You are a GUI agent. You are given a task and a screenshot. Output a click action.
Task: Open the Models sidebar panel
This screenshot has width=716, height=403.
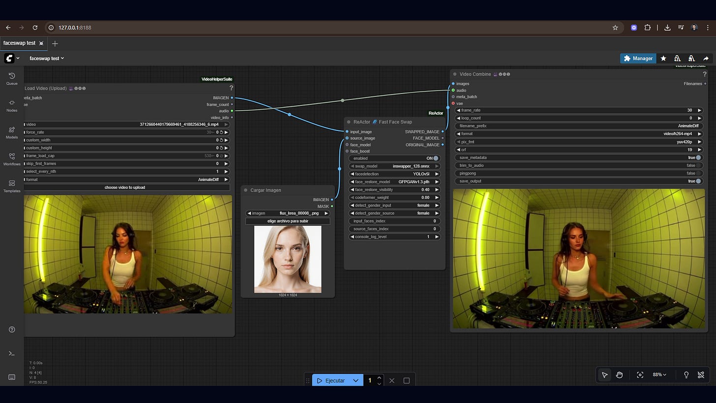coord(12,132)
